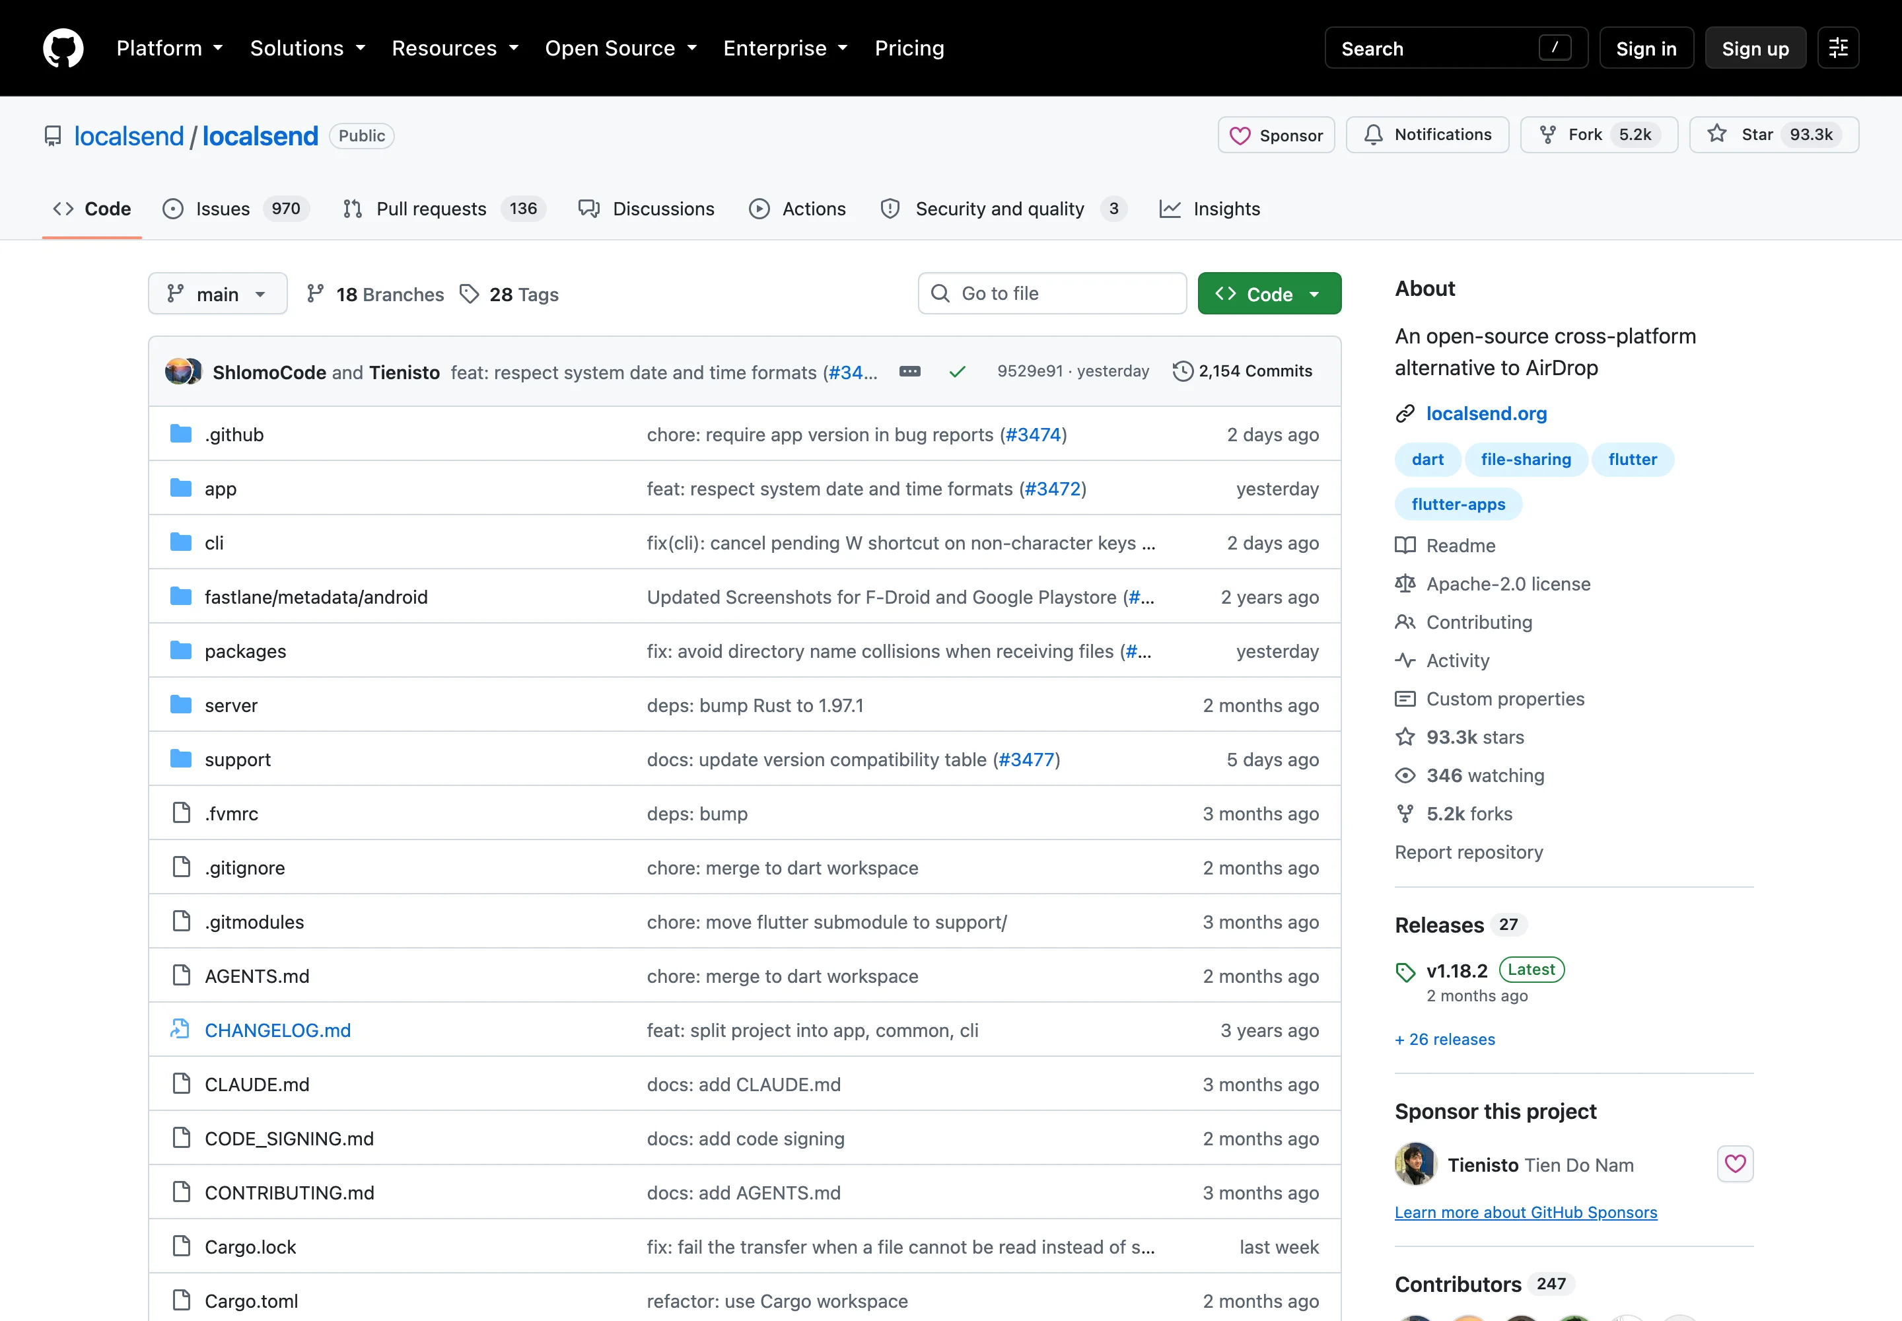Open the localsend.org website link

[x=1487, y=413]
